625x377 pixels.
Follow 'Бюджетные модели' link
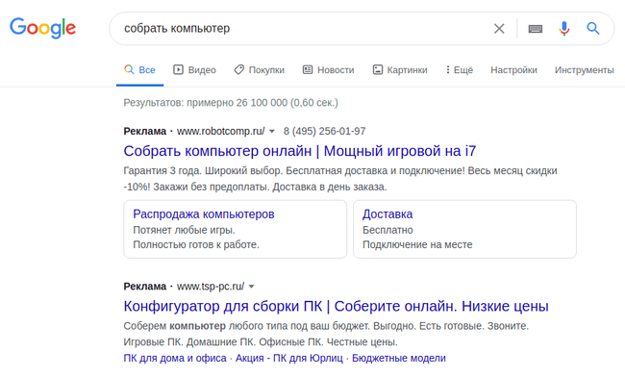[399, 358]
